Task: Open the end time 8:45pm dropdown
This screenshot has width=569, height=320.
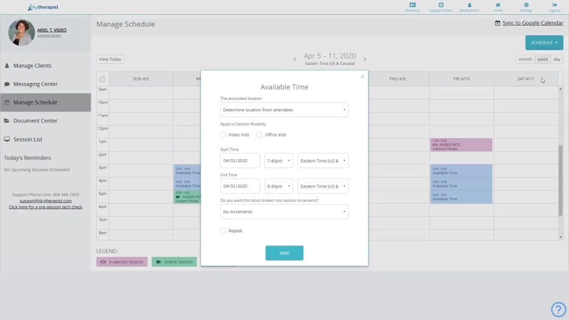Action: point(278,186)
